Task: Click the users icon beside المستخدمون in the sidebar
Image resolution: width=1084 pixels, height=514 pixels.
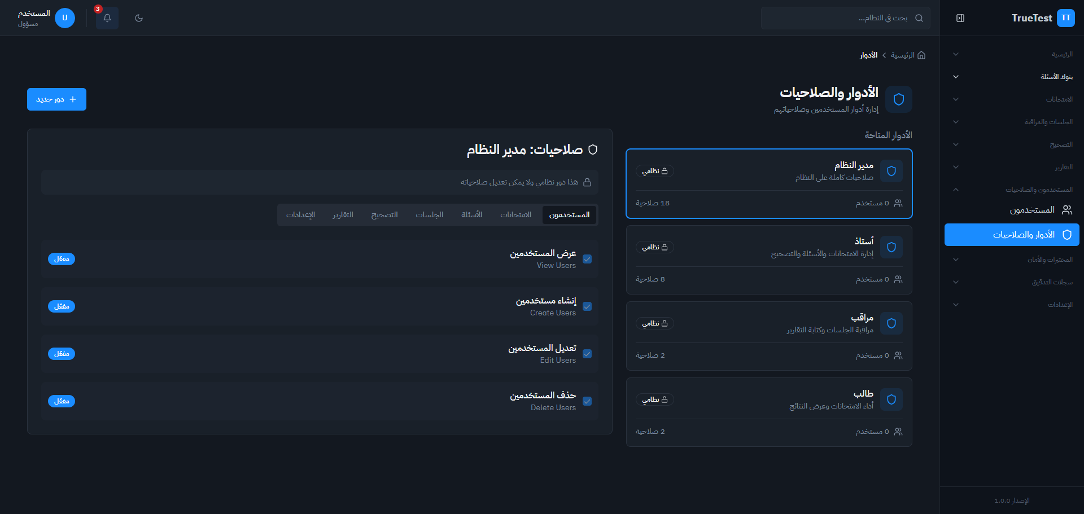Action: coord(1067,209)
